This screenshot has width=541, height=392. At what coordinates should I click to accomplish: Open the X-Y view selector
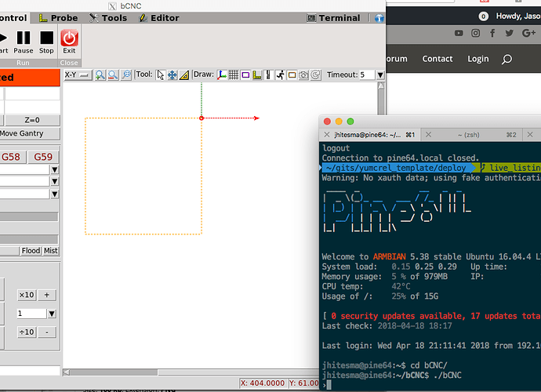[x=78, y=75]
